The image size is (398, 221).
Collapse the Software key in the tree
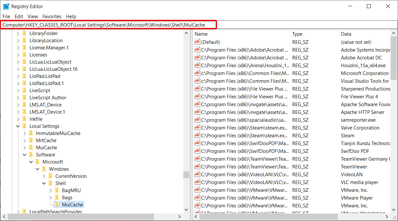click(25, 155)
